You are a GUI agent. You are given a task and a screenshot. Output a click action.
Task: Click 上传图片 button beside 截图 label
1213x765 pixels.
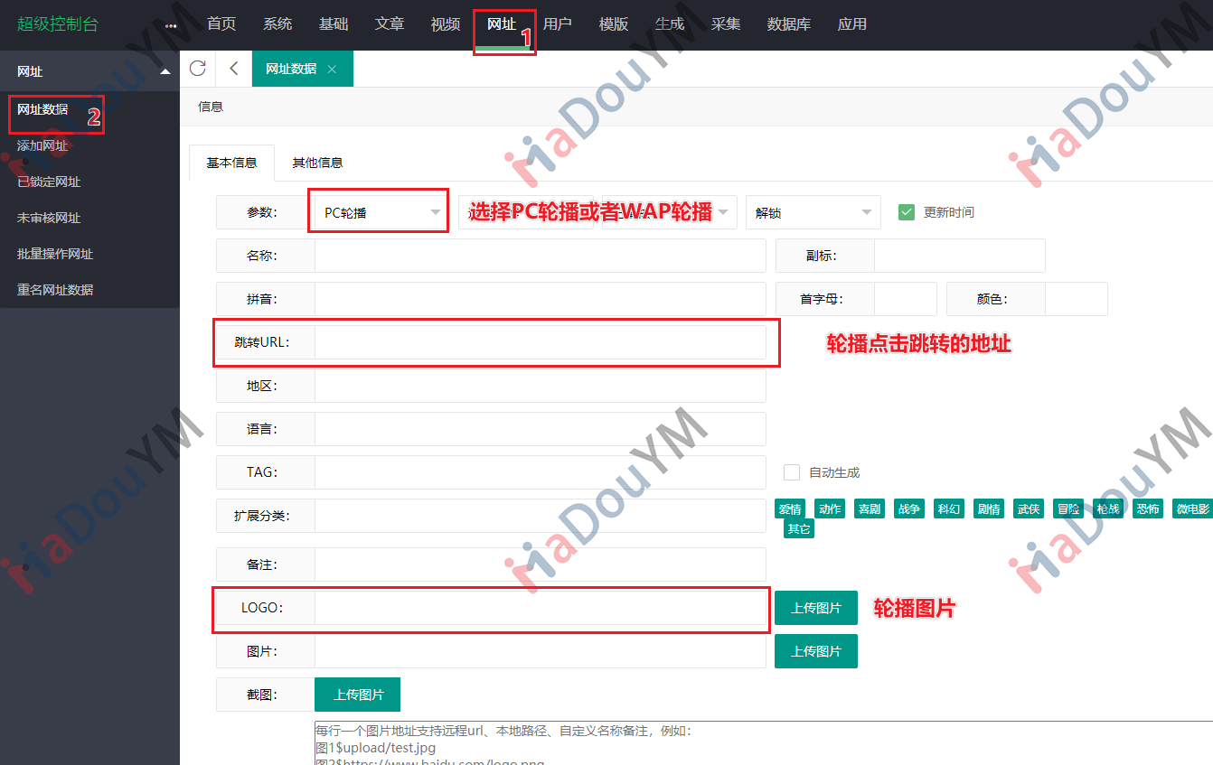[357, 695]
